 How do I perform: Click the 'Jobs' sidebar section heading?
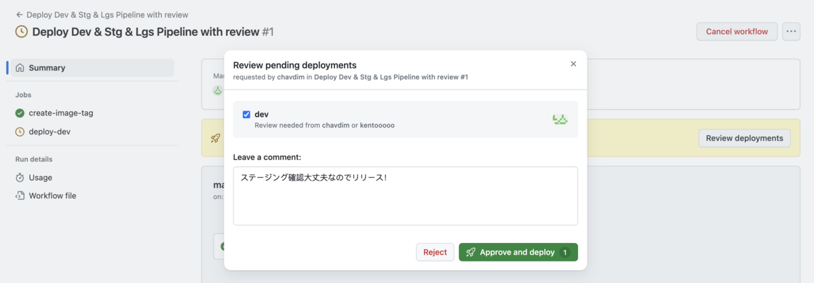click(x=24, y=95)
